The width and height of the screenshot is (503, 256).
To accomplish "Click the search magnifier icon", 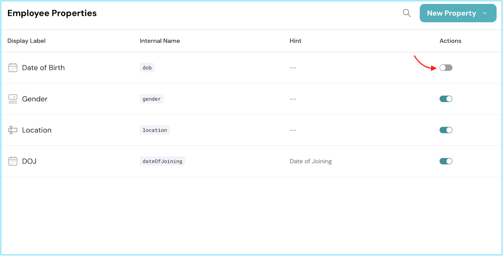I will point(406,13).
